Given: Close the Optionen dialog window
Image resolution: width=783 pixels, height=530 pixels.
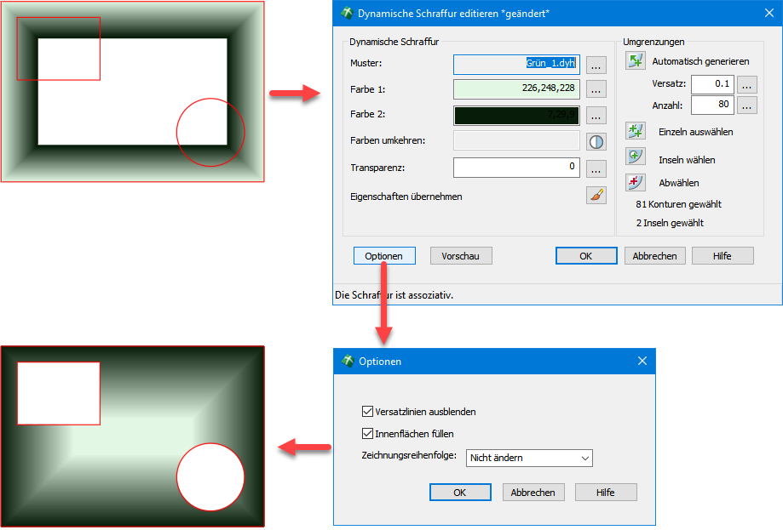Looking at the screenshot, I should 642,361.
